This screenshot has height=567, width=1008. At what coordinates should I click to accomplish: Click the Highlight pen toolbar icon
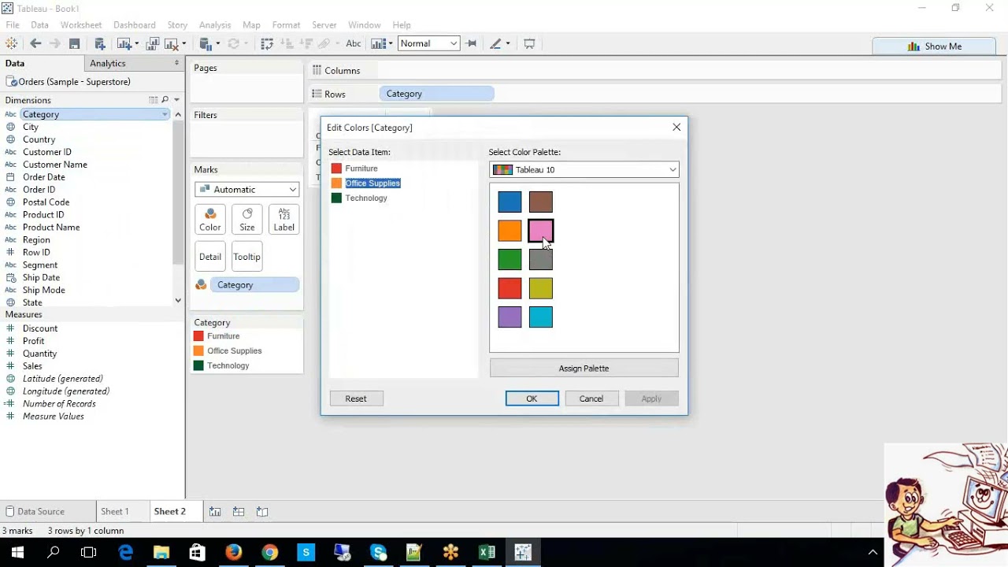495,44
